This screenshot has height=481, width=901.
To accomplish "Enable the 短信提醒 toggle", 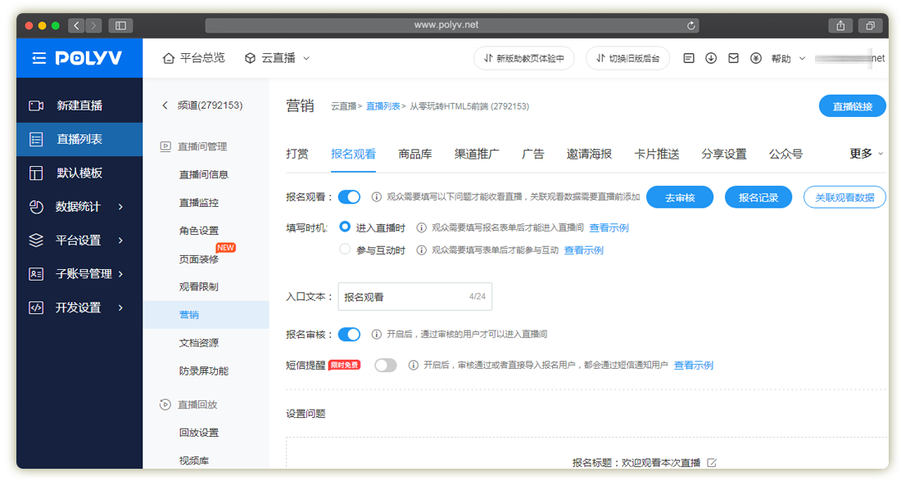I will pyautogui.click(x=385, y=366).
